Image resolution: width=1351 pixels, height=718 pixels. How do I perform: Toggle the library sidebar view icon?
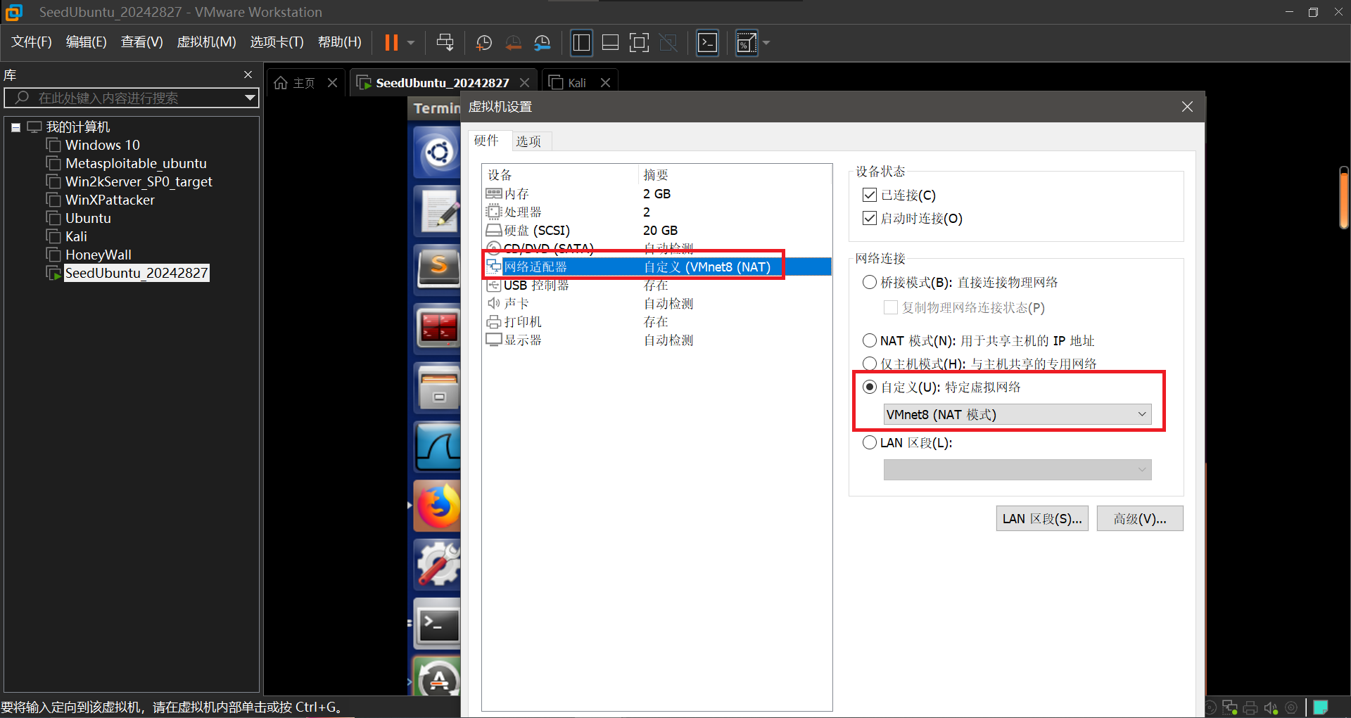pyautogui.click(x=581, y=43)
